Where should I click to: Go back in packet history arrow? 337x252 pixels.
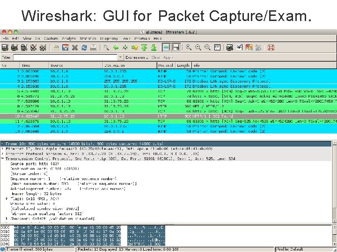[116, 47]
